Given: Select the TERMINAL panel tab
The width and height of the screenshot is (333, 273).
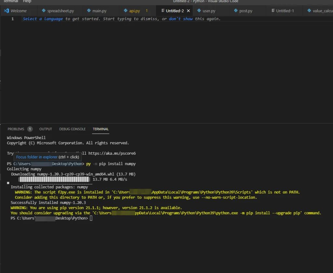Looking at the screenshot, I should pyautogui.click(x=101, y=129).
